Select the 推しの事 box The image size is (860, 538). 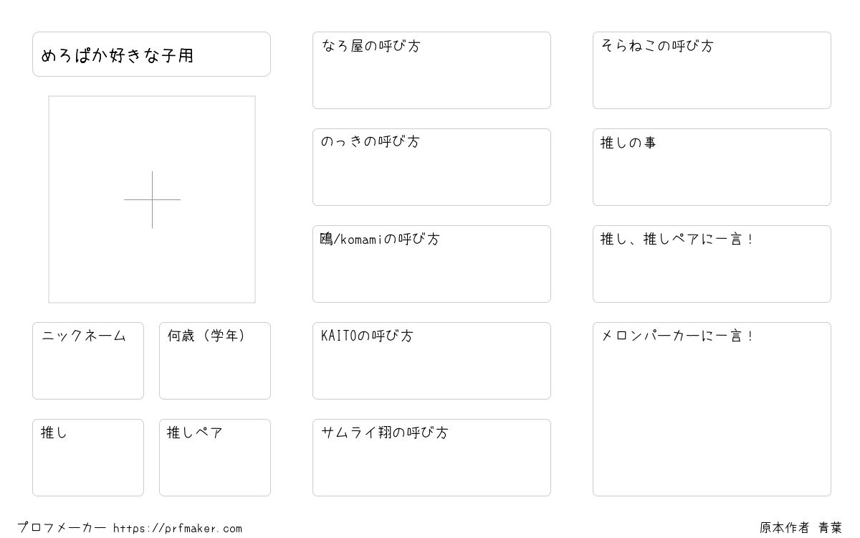[712, 167]
